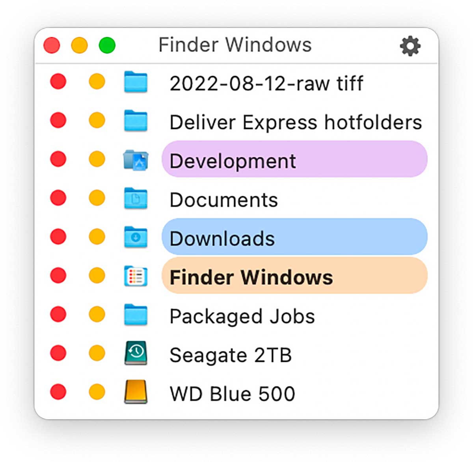473x462 pixels.
Task: Click the Downloads folder icon
Action: (136, 237)
